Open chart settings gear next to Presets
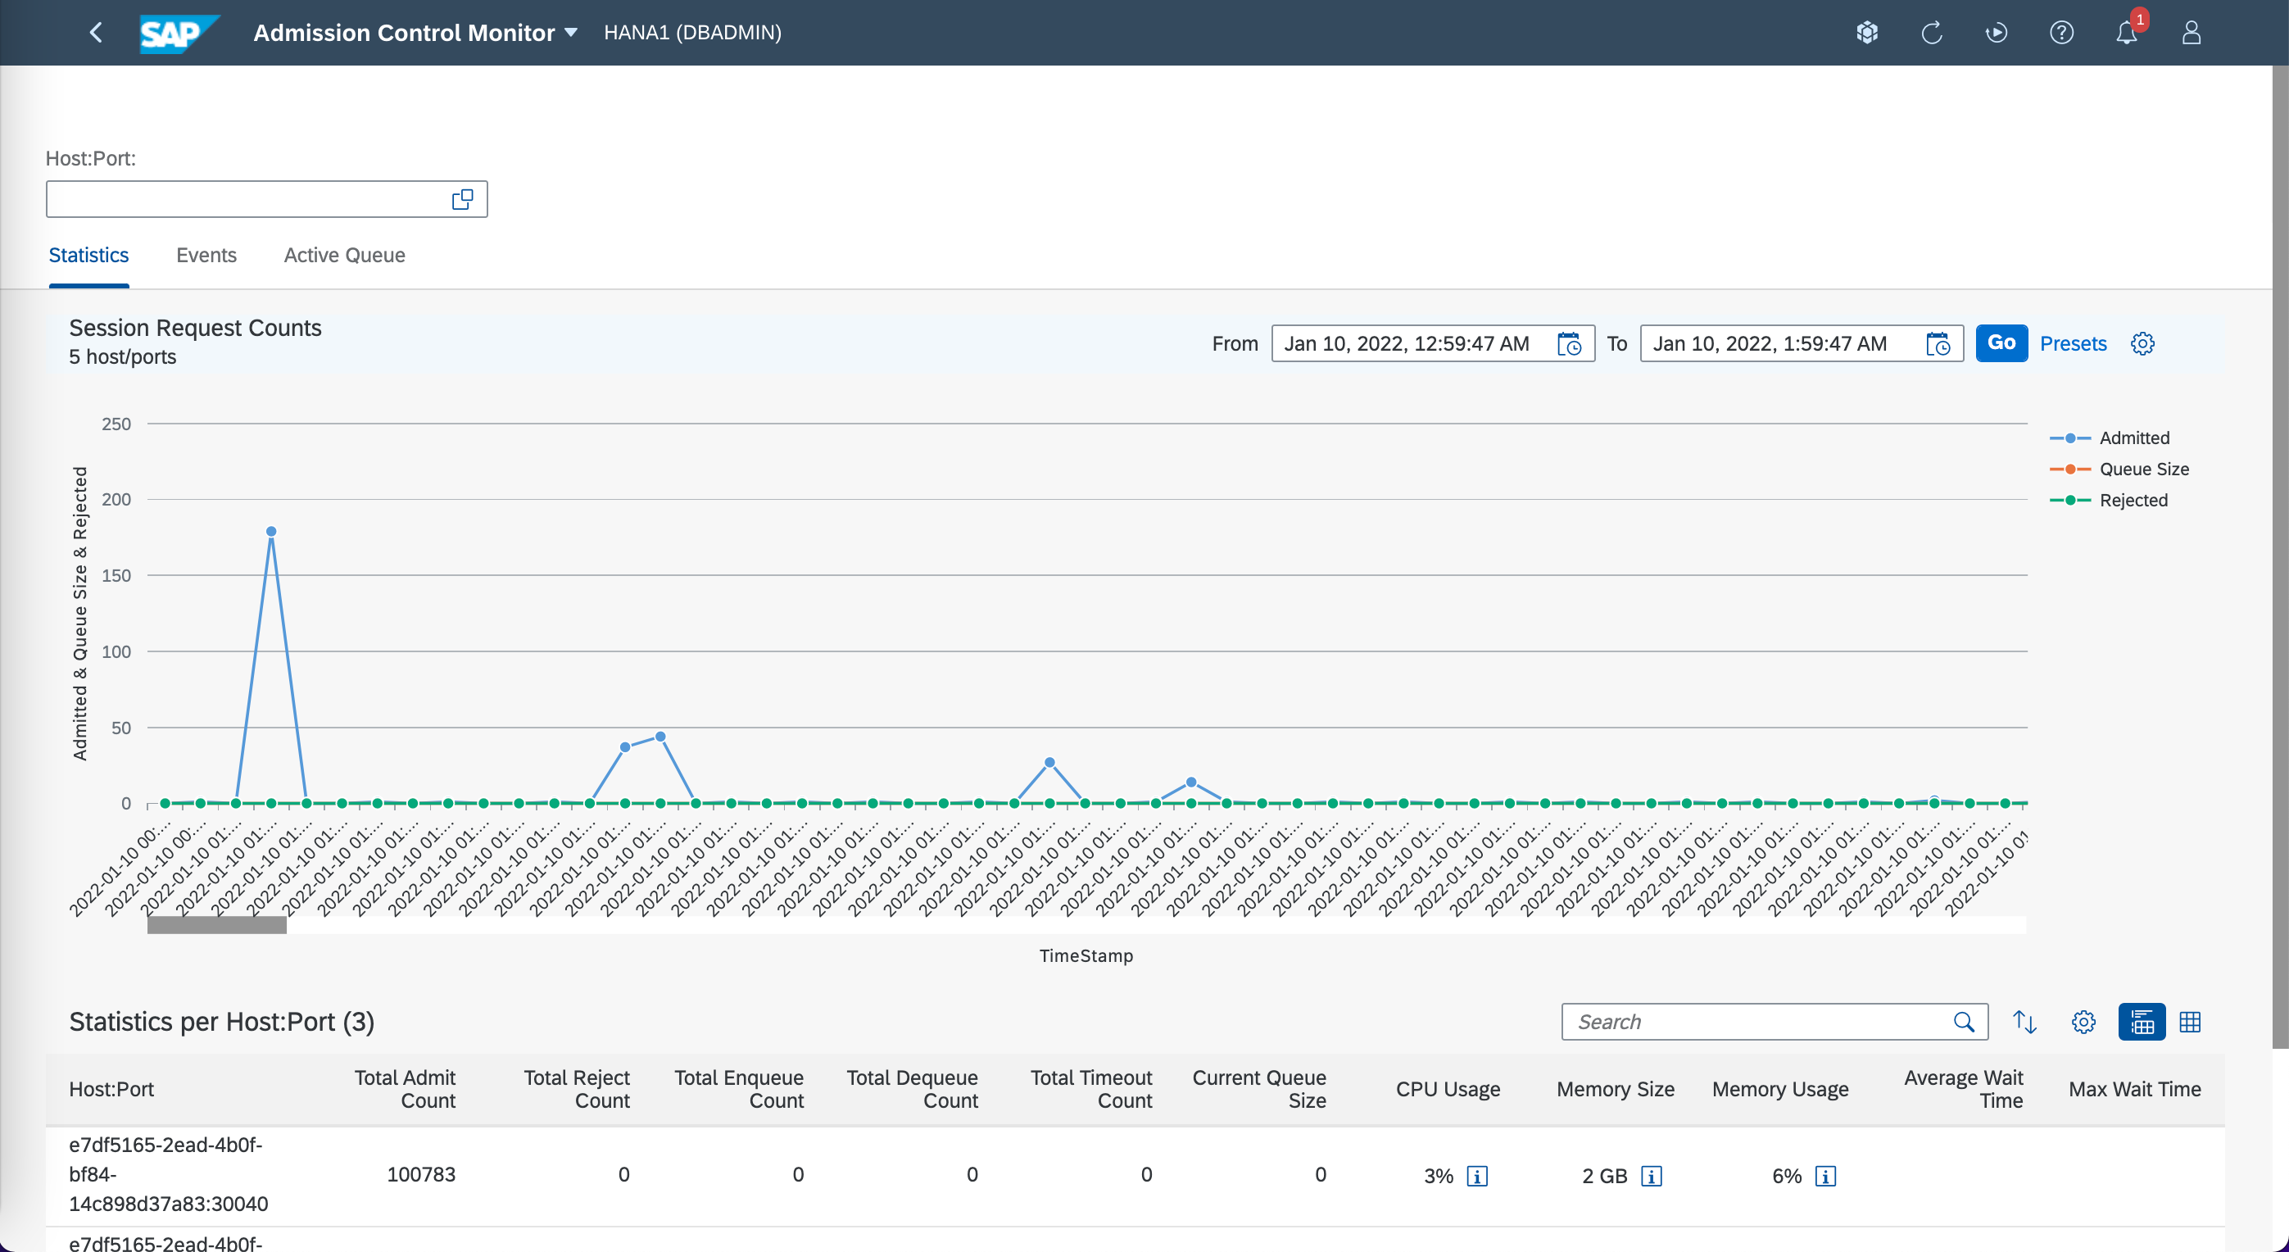Screen dimensions: 2289x1252 point(2142,344)
